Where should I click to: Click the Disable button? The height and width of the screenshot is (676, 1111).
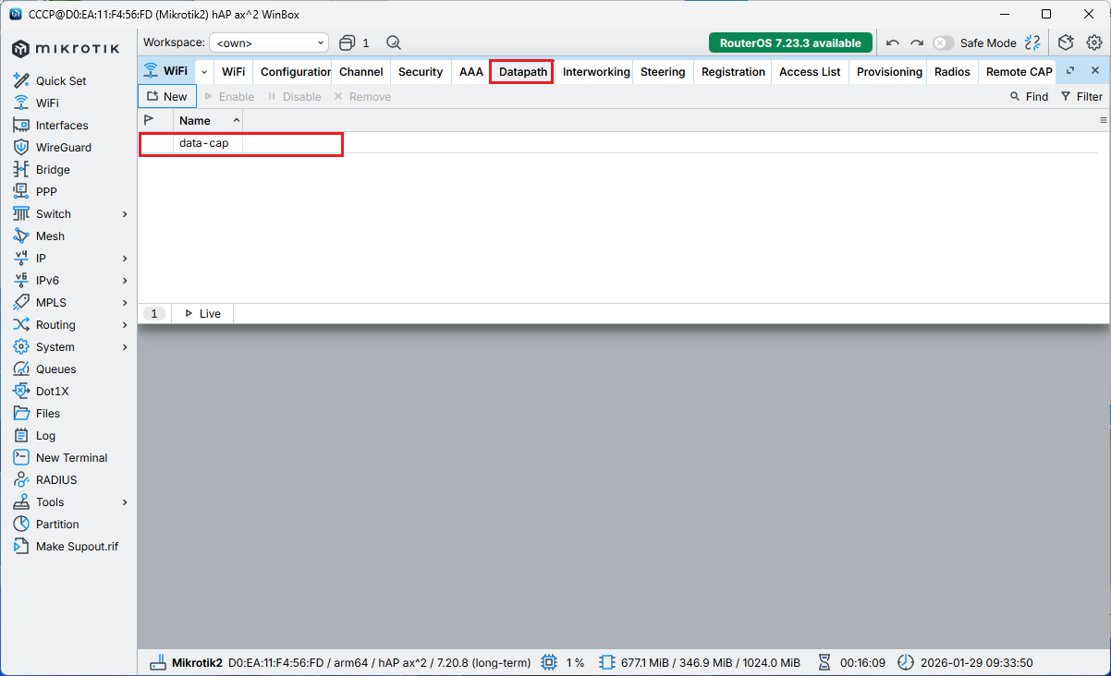tap(294, 96)
